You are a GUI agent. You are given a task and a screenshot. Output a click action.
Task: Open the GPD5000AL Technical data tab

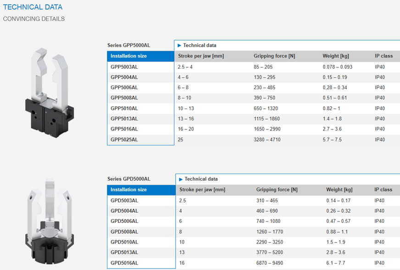coord(201,179)
